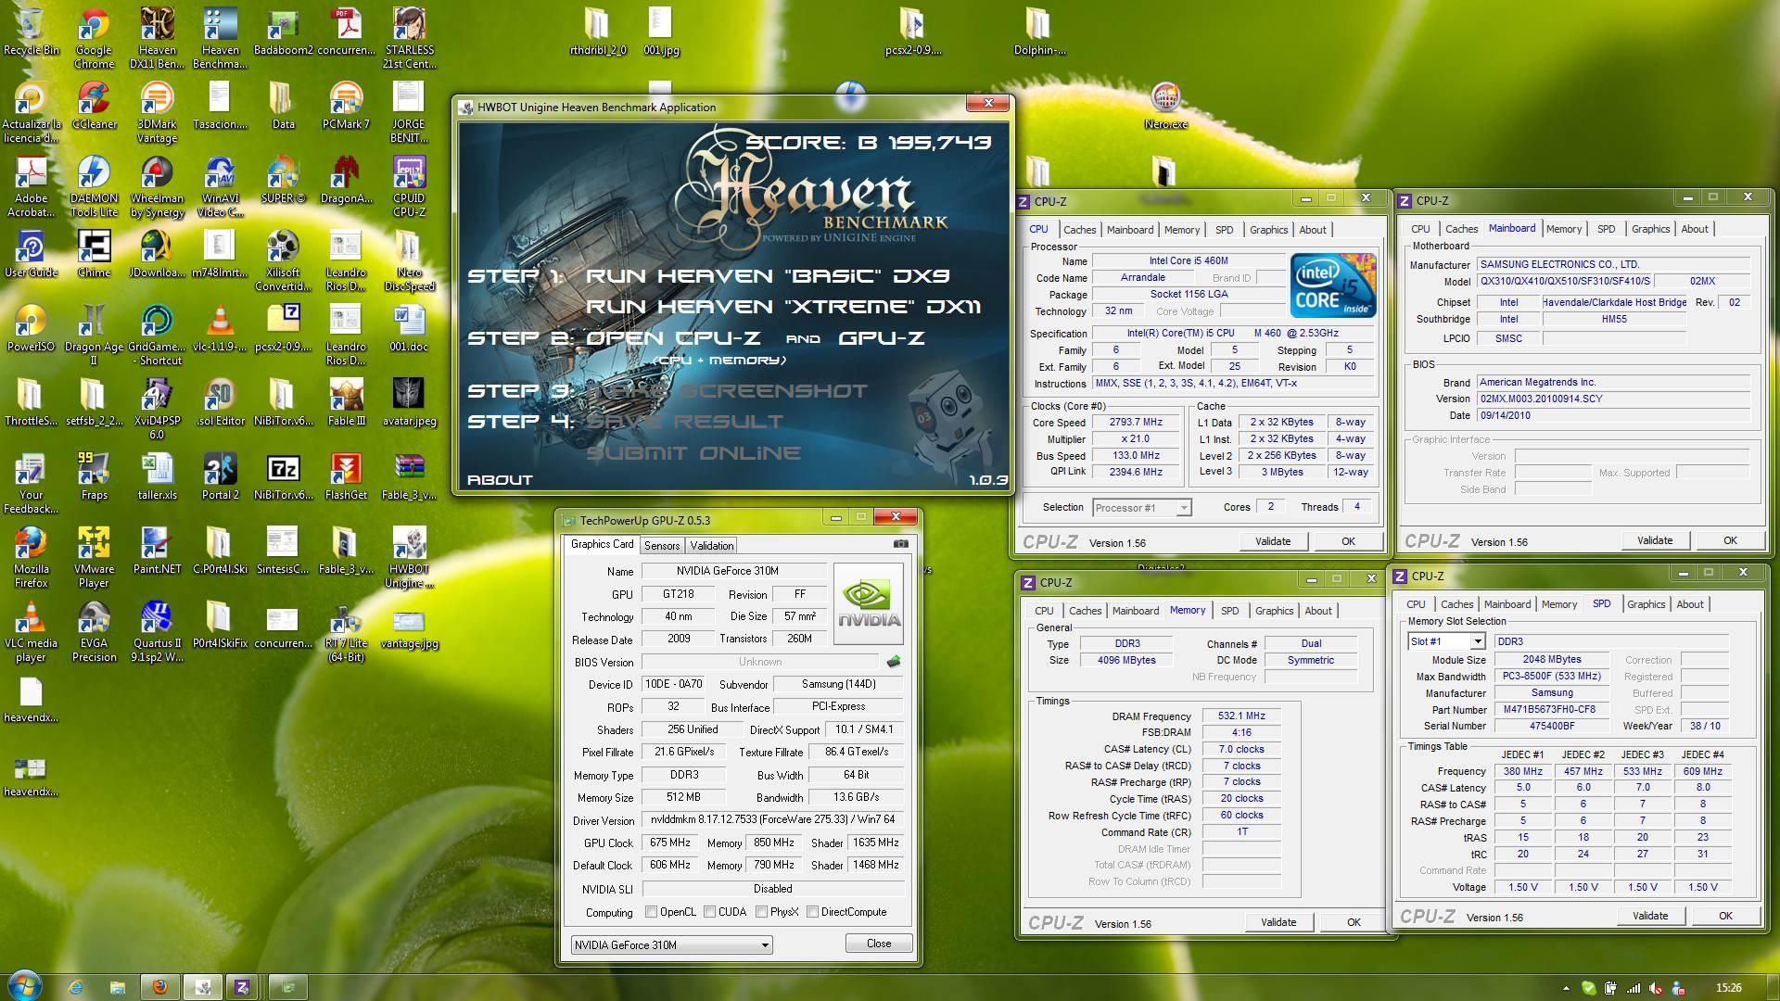Click the network signal tray icon
Image resolution: width=1780 pixels, height=1001 pixels.
click(1633, 988)
